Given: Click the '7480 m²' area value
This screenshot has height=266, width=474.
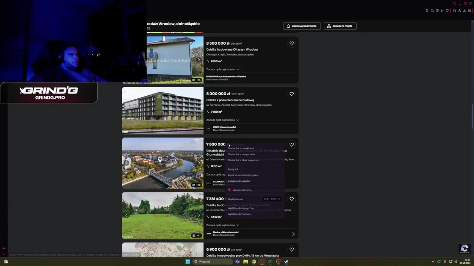Looking at the screenshot, I should pos(216,112).
